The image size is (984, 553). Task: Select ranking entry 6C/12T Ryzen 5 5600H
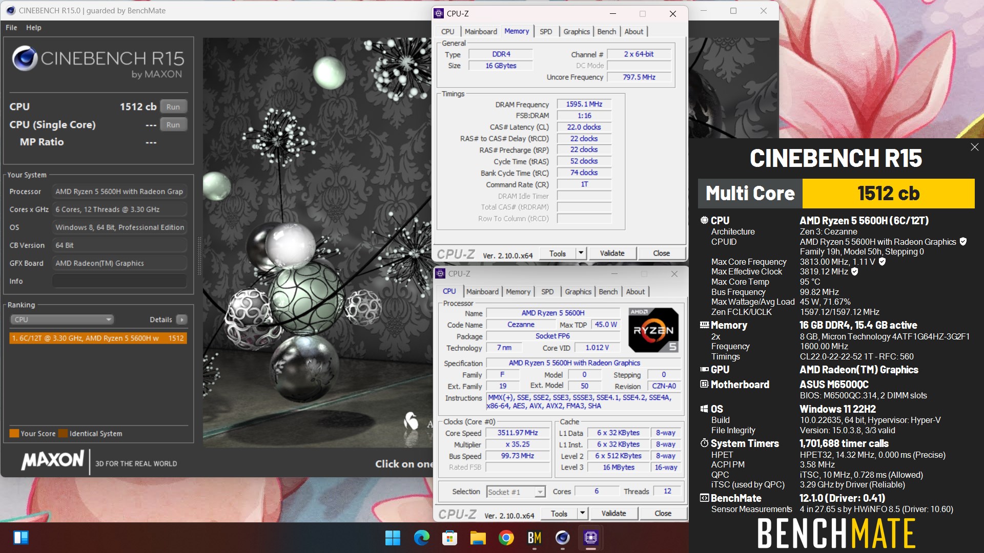tap(98, 338)
